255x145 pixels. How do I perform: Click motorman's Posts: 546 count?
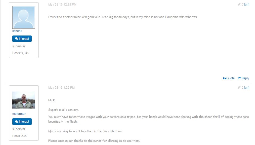coord(19,136)
